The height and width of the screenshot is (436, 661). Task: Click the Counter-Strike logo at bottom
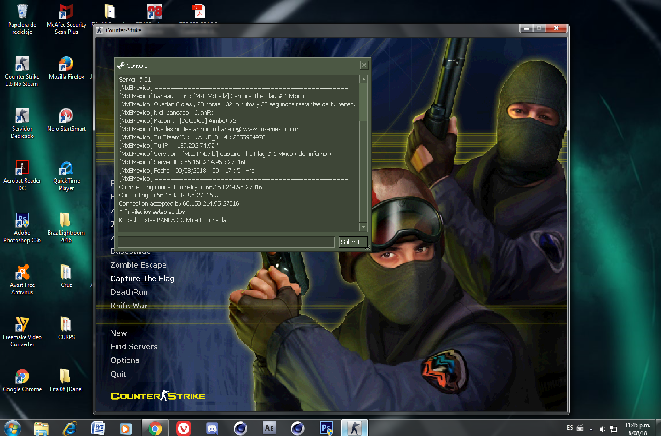(x=158, y=396)
